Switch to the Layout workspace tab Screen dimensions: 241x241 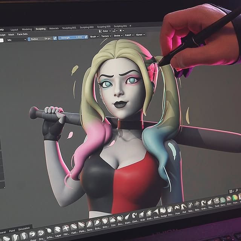(14, 30)
